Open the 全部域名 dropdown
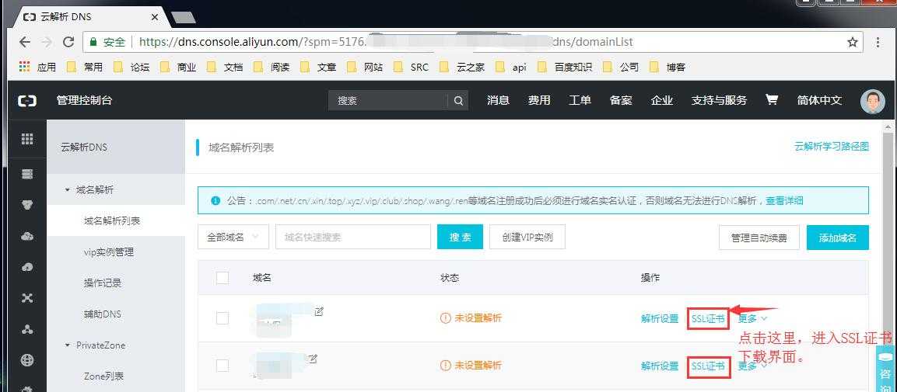The height and width of the screenshot is (392, 897). [233, 237]
